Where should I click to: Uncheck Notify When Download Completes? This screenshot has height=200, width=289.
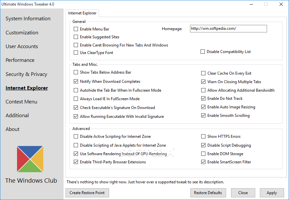[x=76, y=82]
